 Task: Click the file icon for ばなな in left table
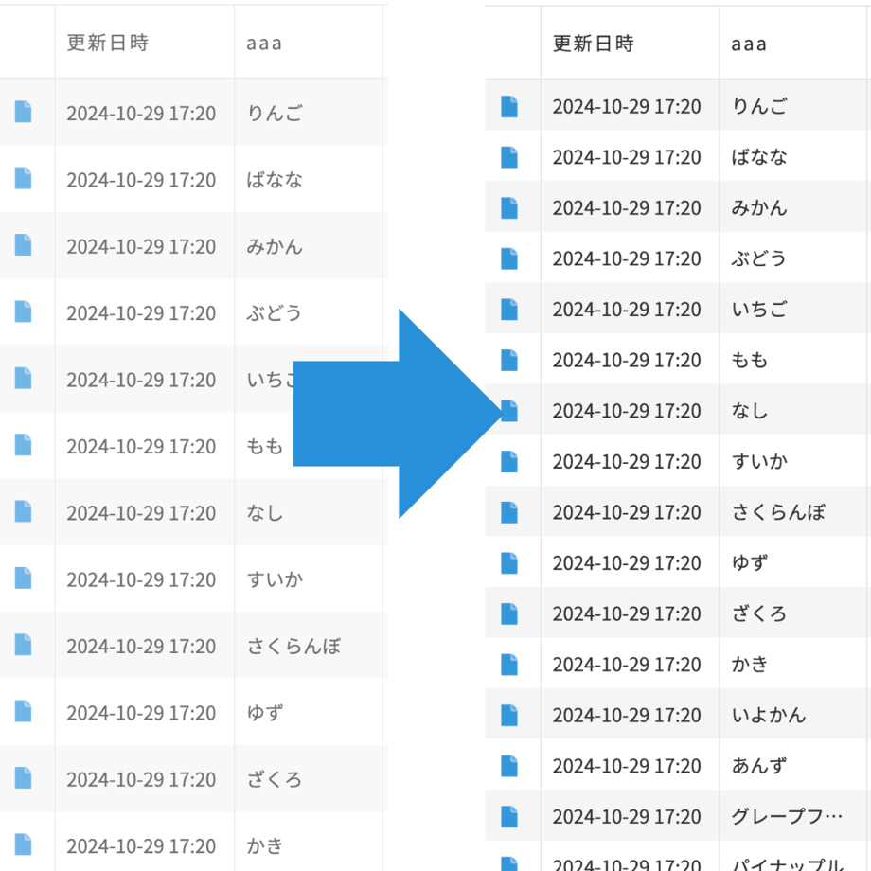tap(23, 178)
